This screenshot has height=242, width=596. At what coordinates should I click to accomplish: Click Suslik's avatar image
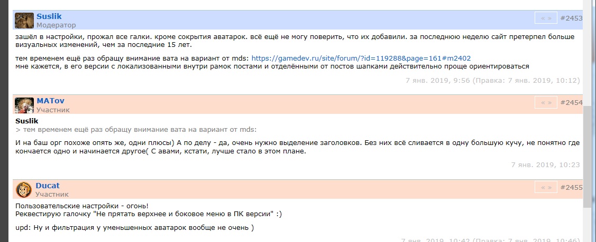click(x=24, y=20)
